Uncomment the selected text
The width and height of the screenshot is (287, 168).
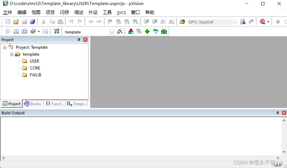point(172,22)
